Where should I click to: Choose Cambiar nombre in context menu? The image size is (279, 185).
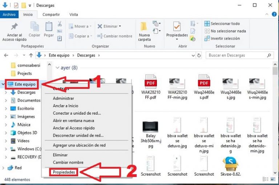pos(68,163)
